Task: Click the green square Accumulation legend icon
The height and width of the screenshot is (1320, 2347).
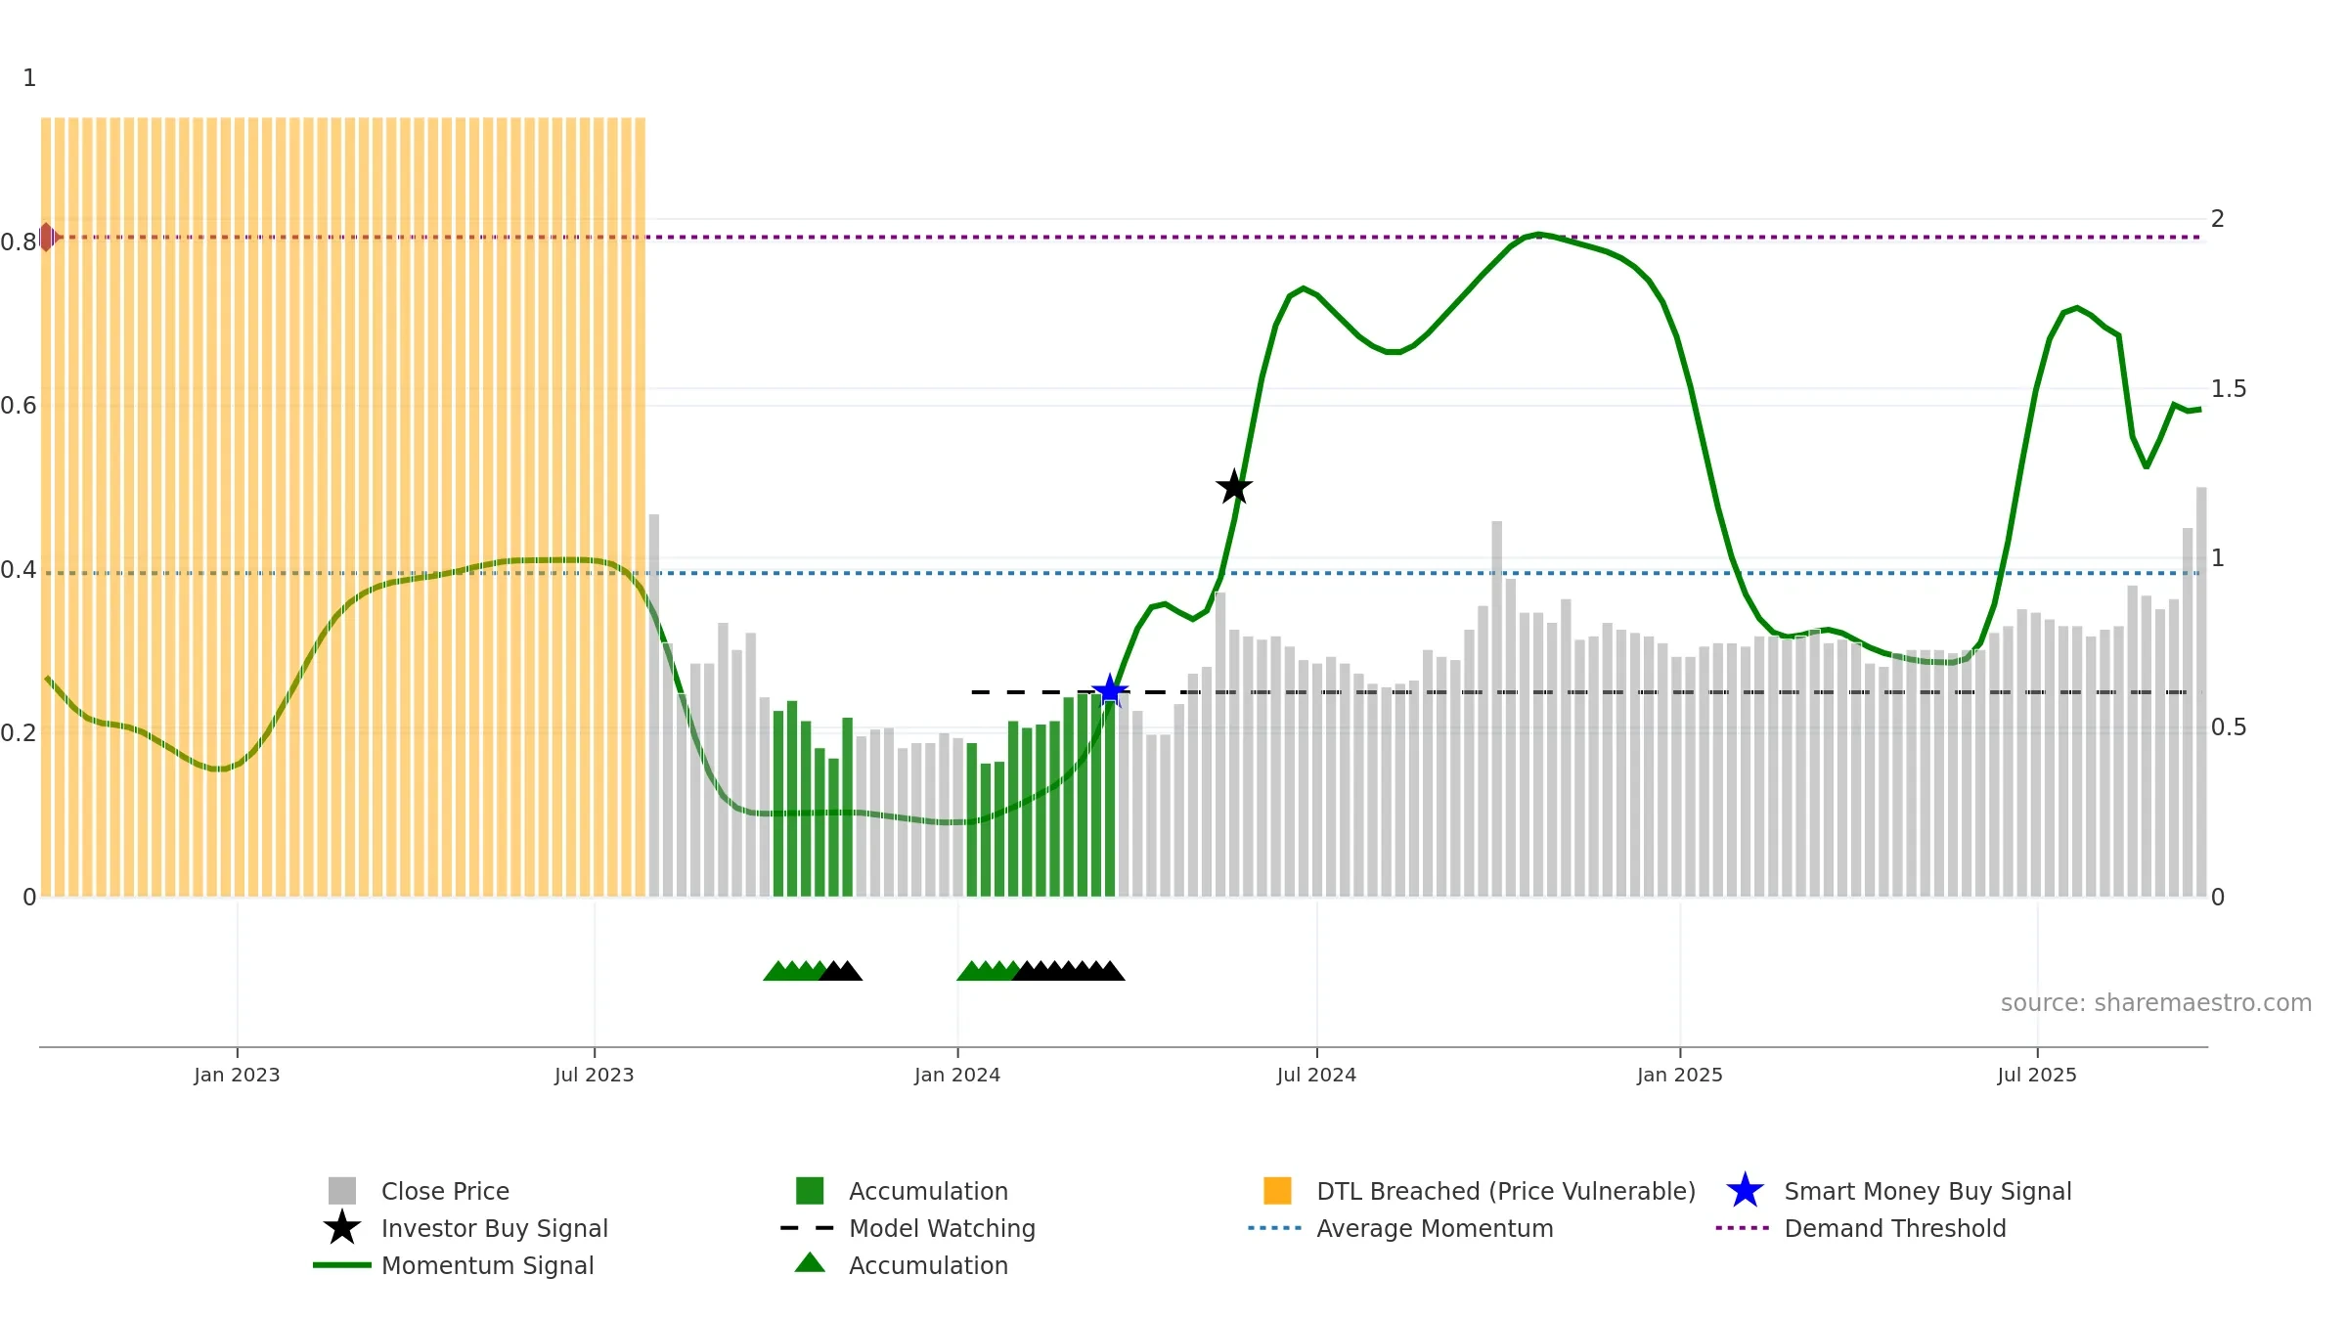Action: point(810,1191)
